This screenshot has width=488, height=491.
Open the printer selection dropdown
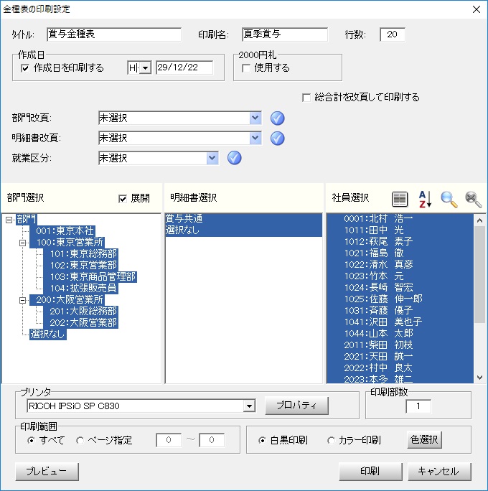250,406
